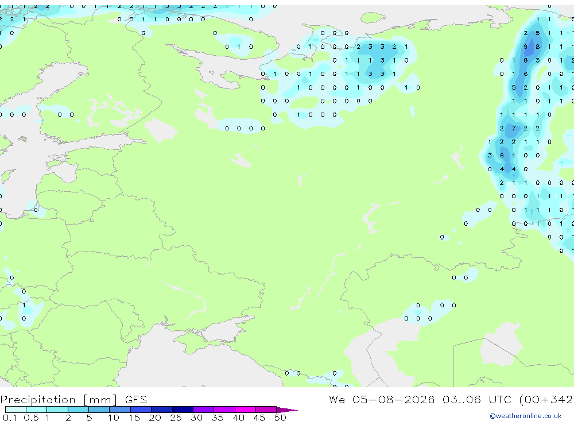Click the '20' legend scale label
574x421 pixels.
pos(155,418)
